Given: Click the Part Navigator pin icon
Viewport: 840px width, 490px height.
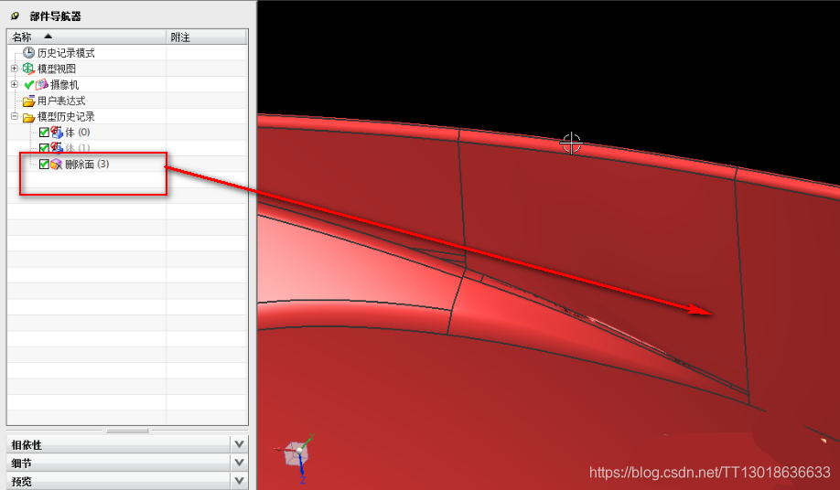Looking at the screenshot, I should tap(15, 16).
